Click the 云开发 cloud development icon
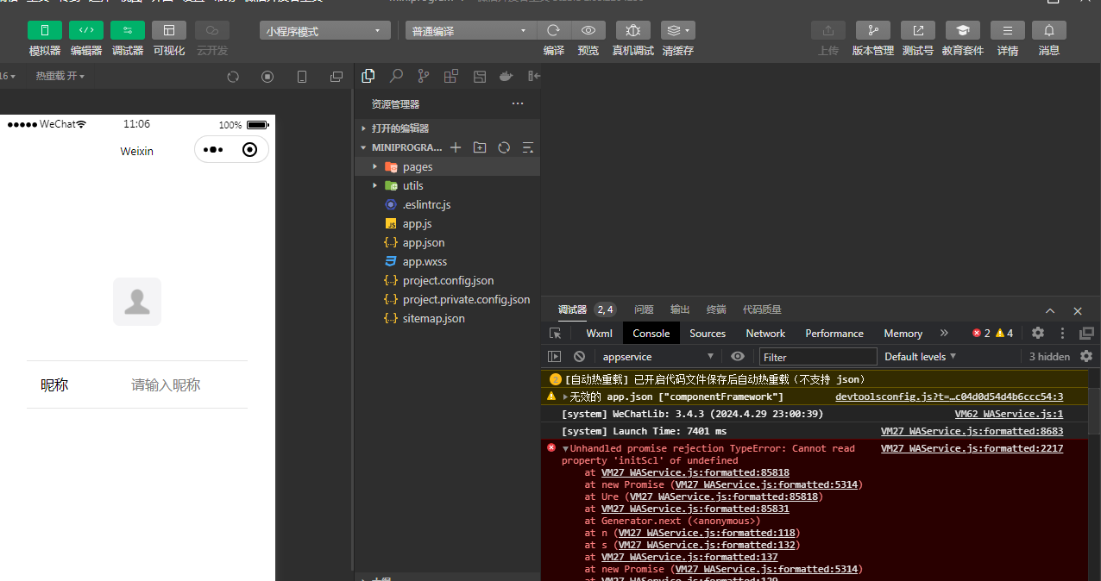 pyautogui.click(x=212, y=30)
